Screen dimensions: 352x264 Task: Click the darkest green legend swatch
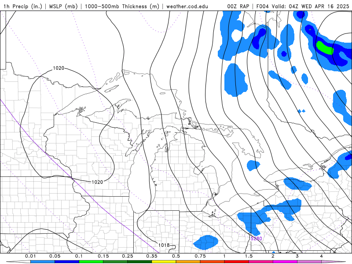click(139, 262)
